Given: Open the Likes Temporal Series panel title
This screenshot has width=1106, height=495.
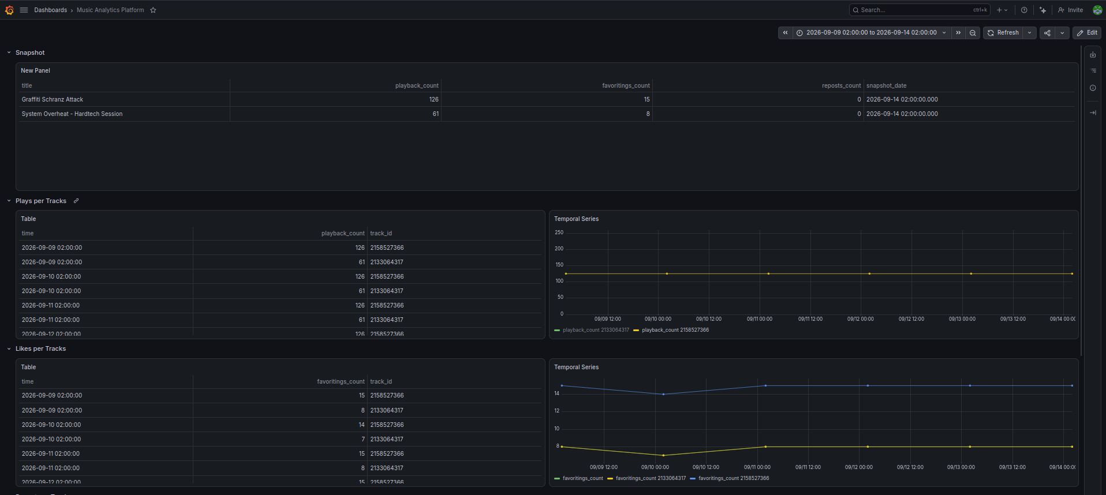Looking at the screenshot, I should [576, 367].
